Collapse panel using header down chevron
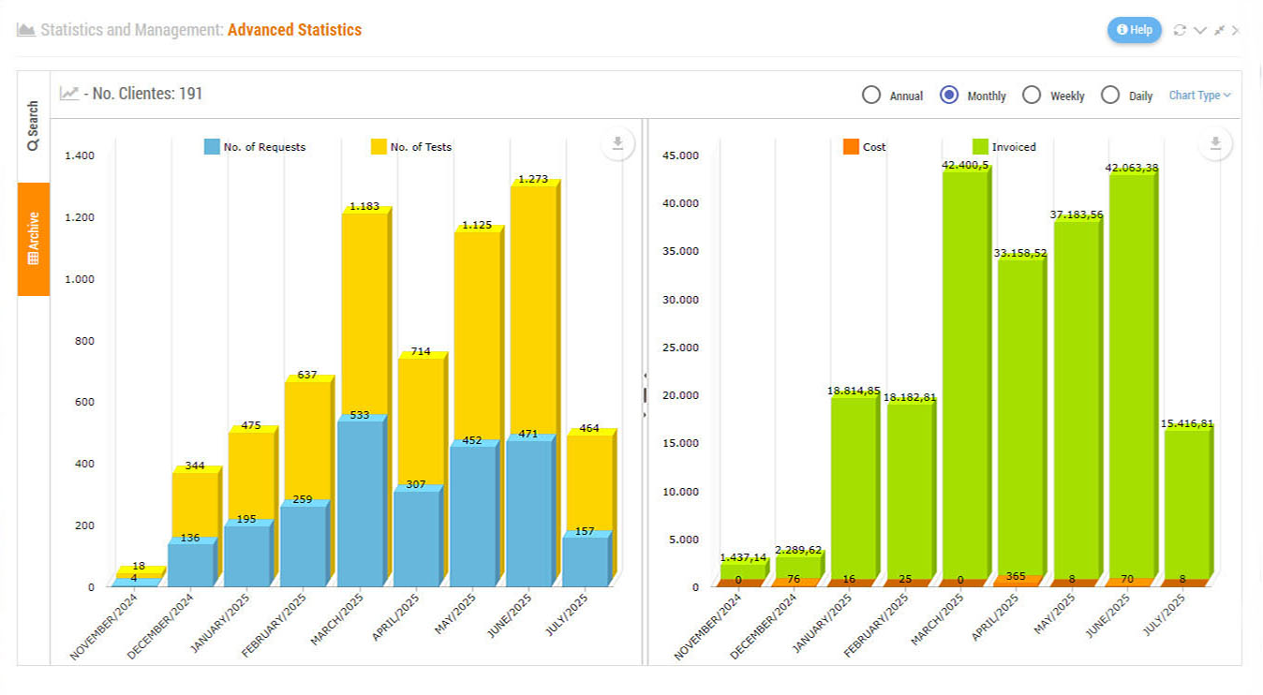Screen dimensions: 1263x695 [1199, 31]
